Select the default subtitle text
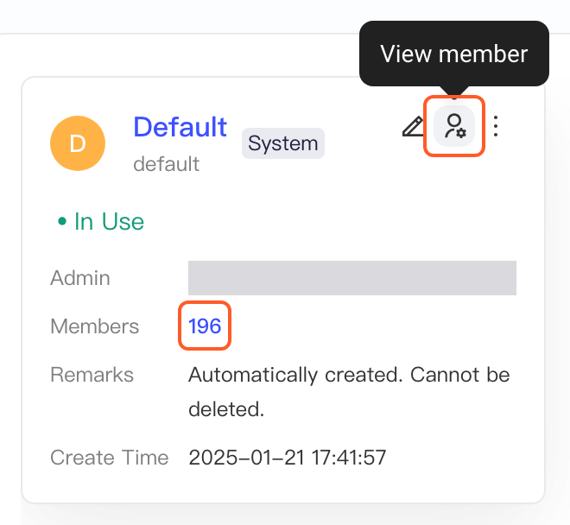This screenshot has height=525, width=570. (x=166, y=164)
